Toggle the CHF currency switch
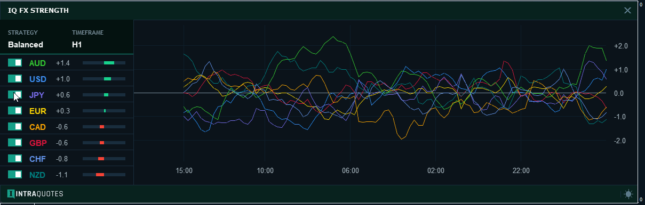645x205 pixels. point(15,159)
